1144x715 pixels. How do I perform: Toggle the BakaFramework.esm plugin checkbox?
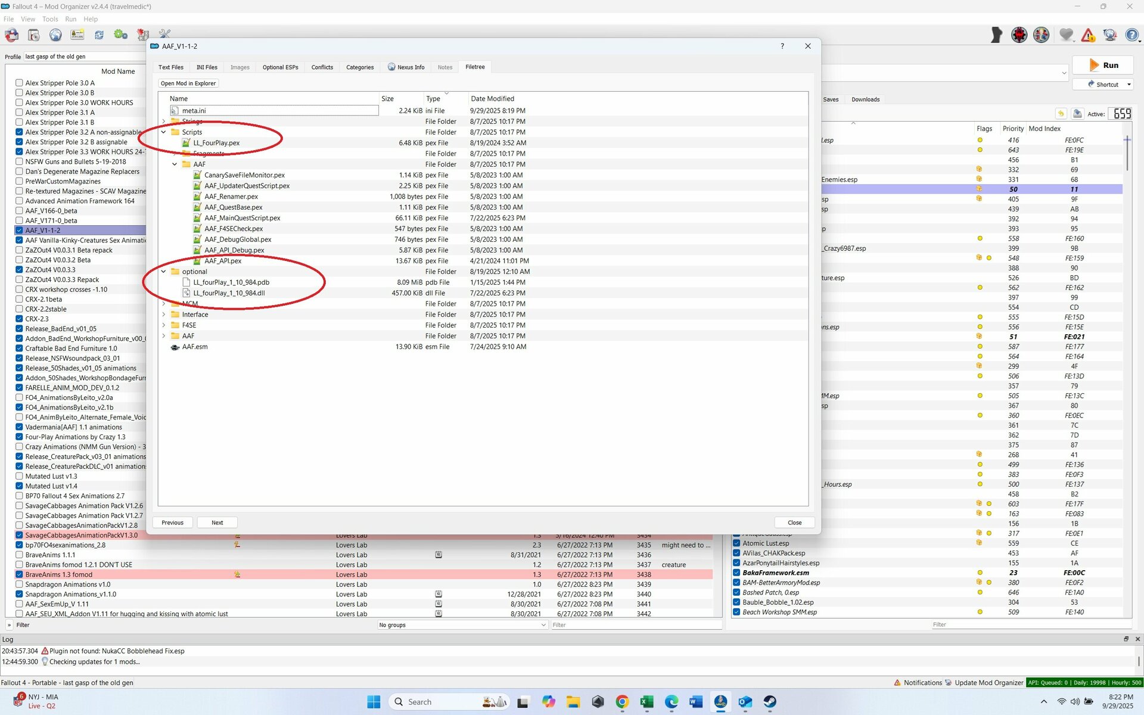[736, 573]
